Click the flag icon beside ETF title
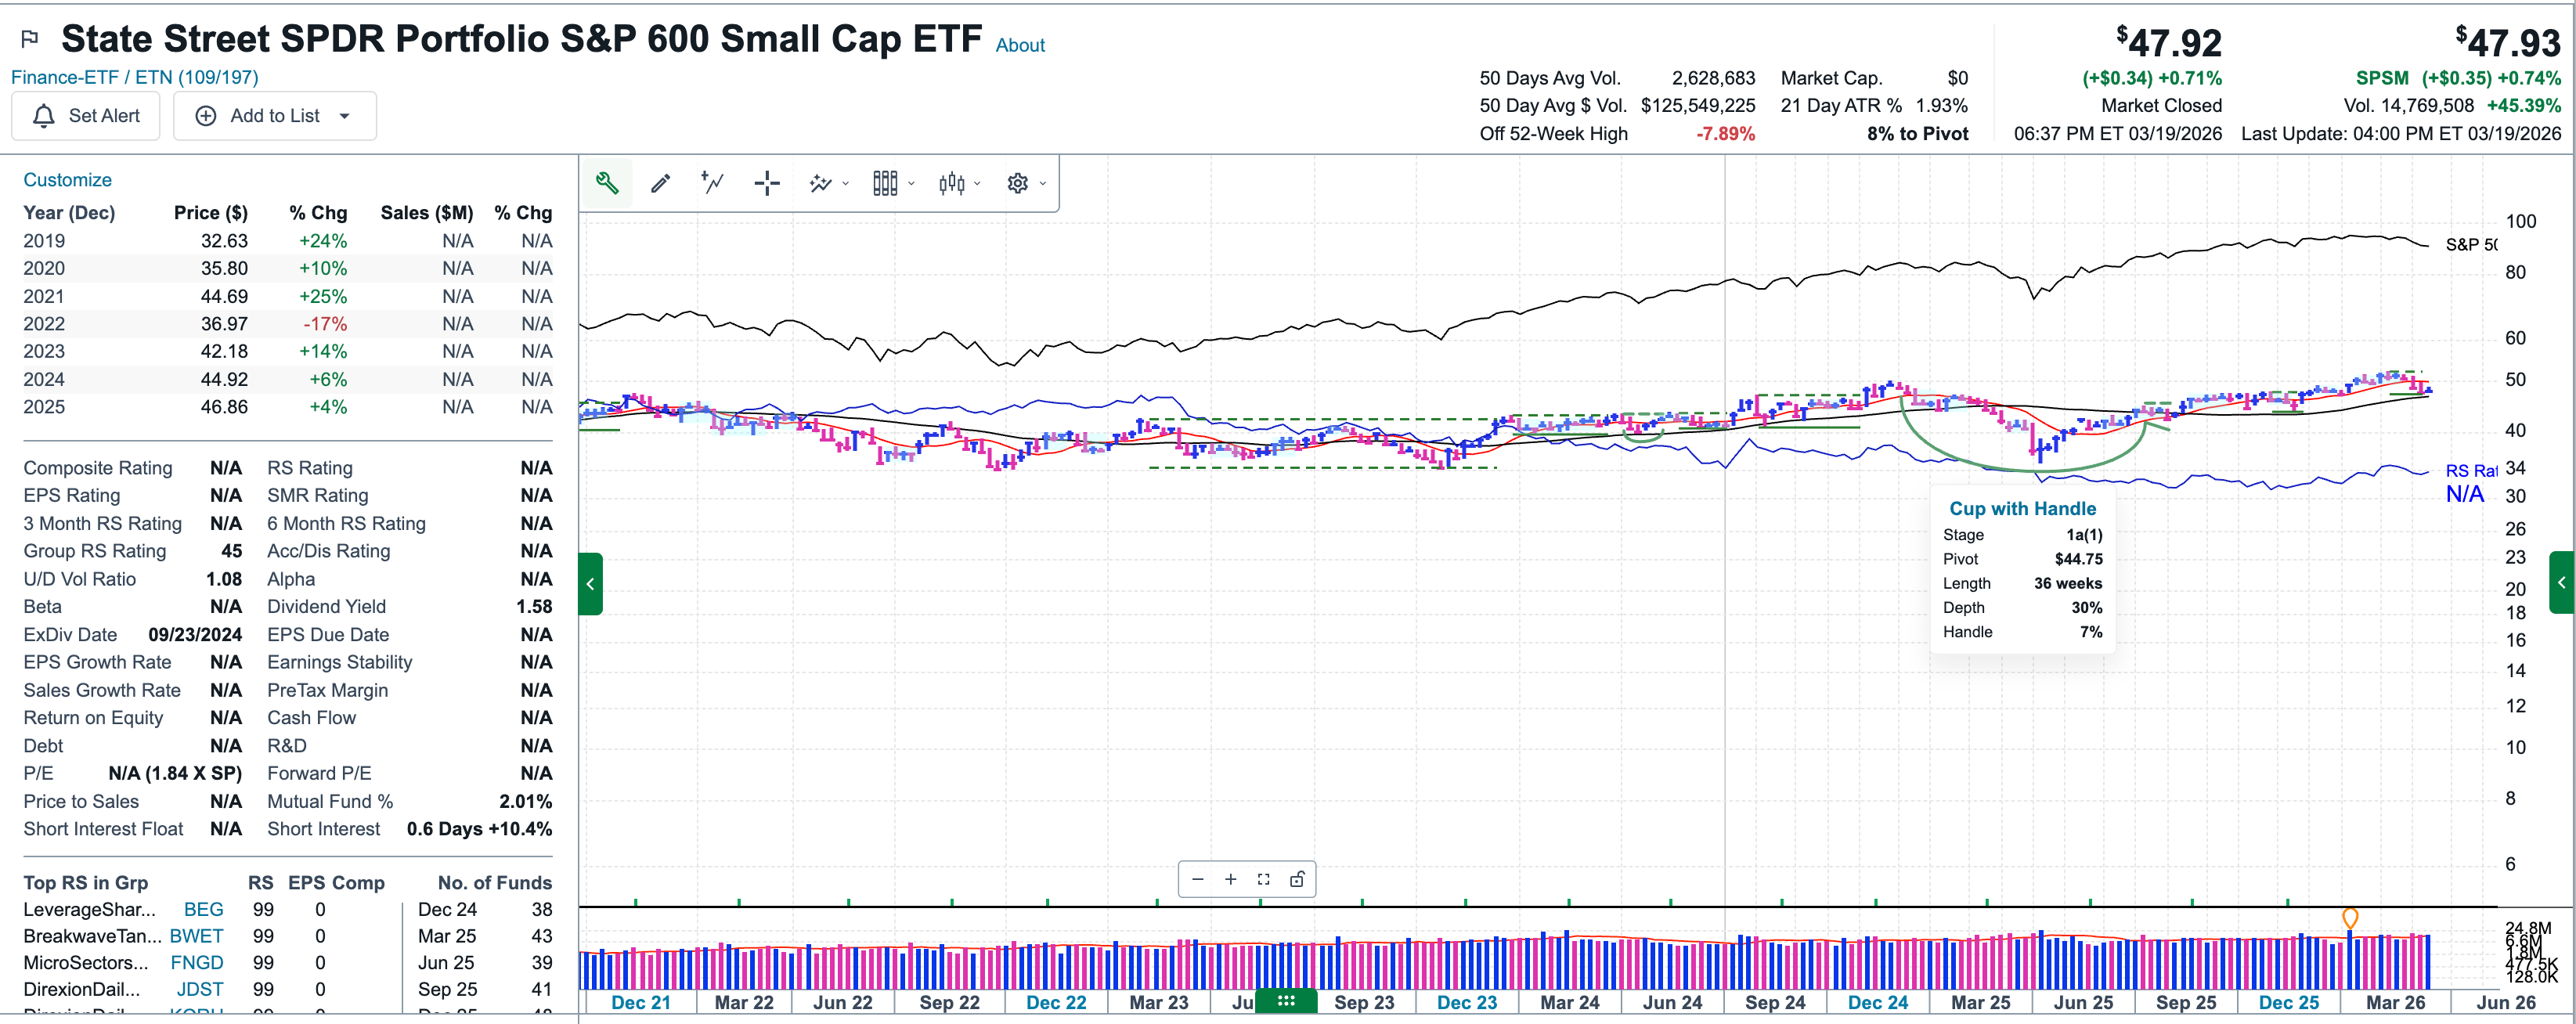Viewport: 2576px width, 1024px height. point(30,39)
